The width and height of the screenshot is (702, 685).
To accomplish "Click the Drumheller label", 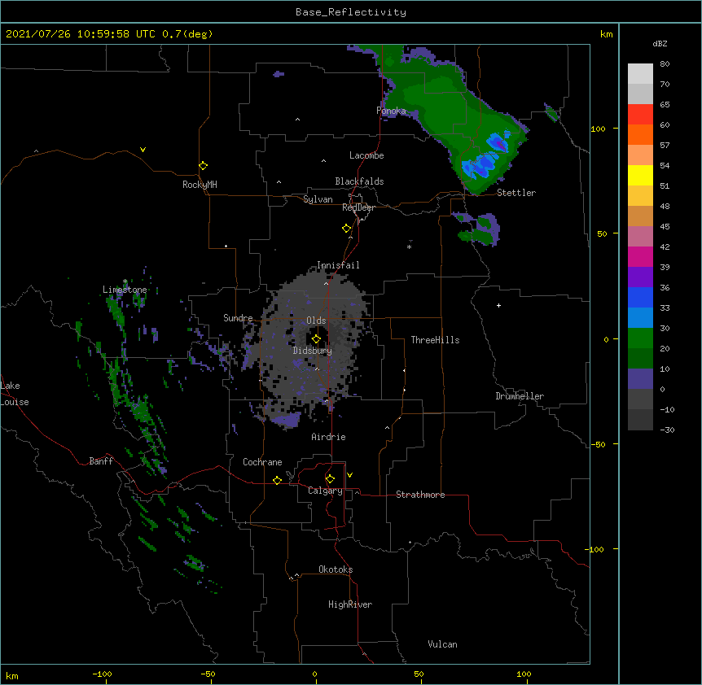I will tap(520, 396).
